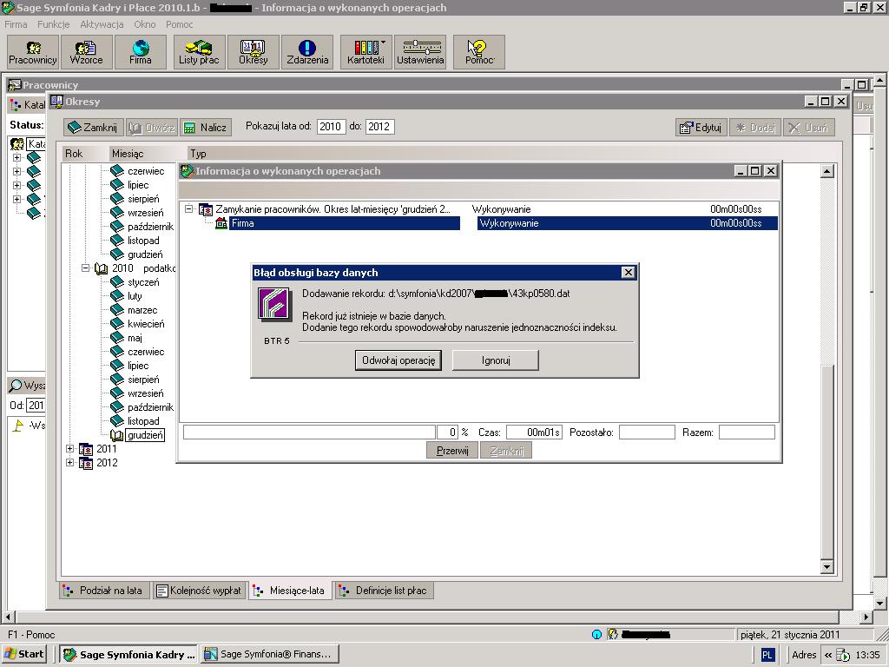Open the Windows Start button
This screenshot has width=889, height=667.
23,654
